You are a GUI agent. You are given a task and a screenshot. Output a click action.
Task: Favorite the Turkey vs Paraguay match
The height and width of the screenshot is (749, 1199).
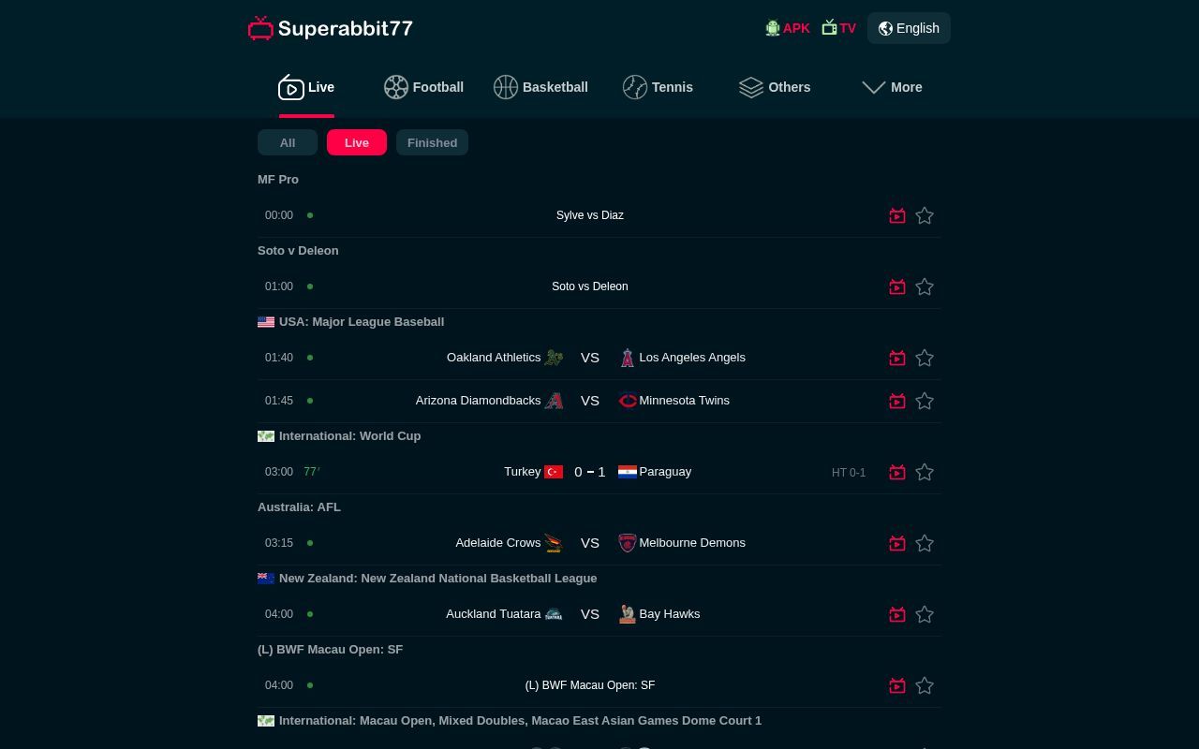[x=925, y=472]
